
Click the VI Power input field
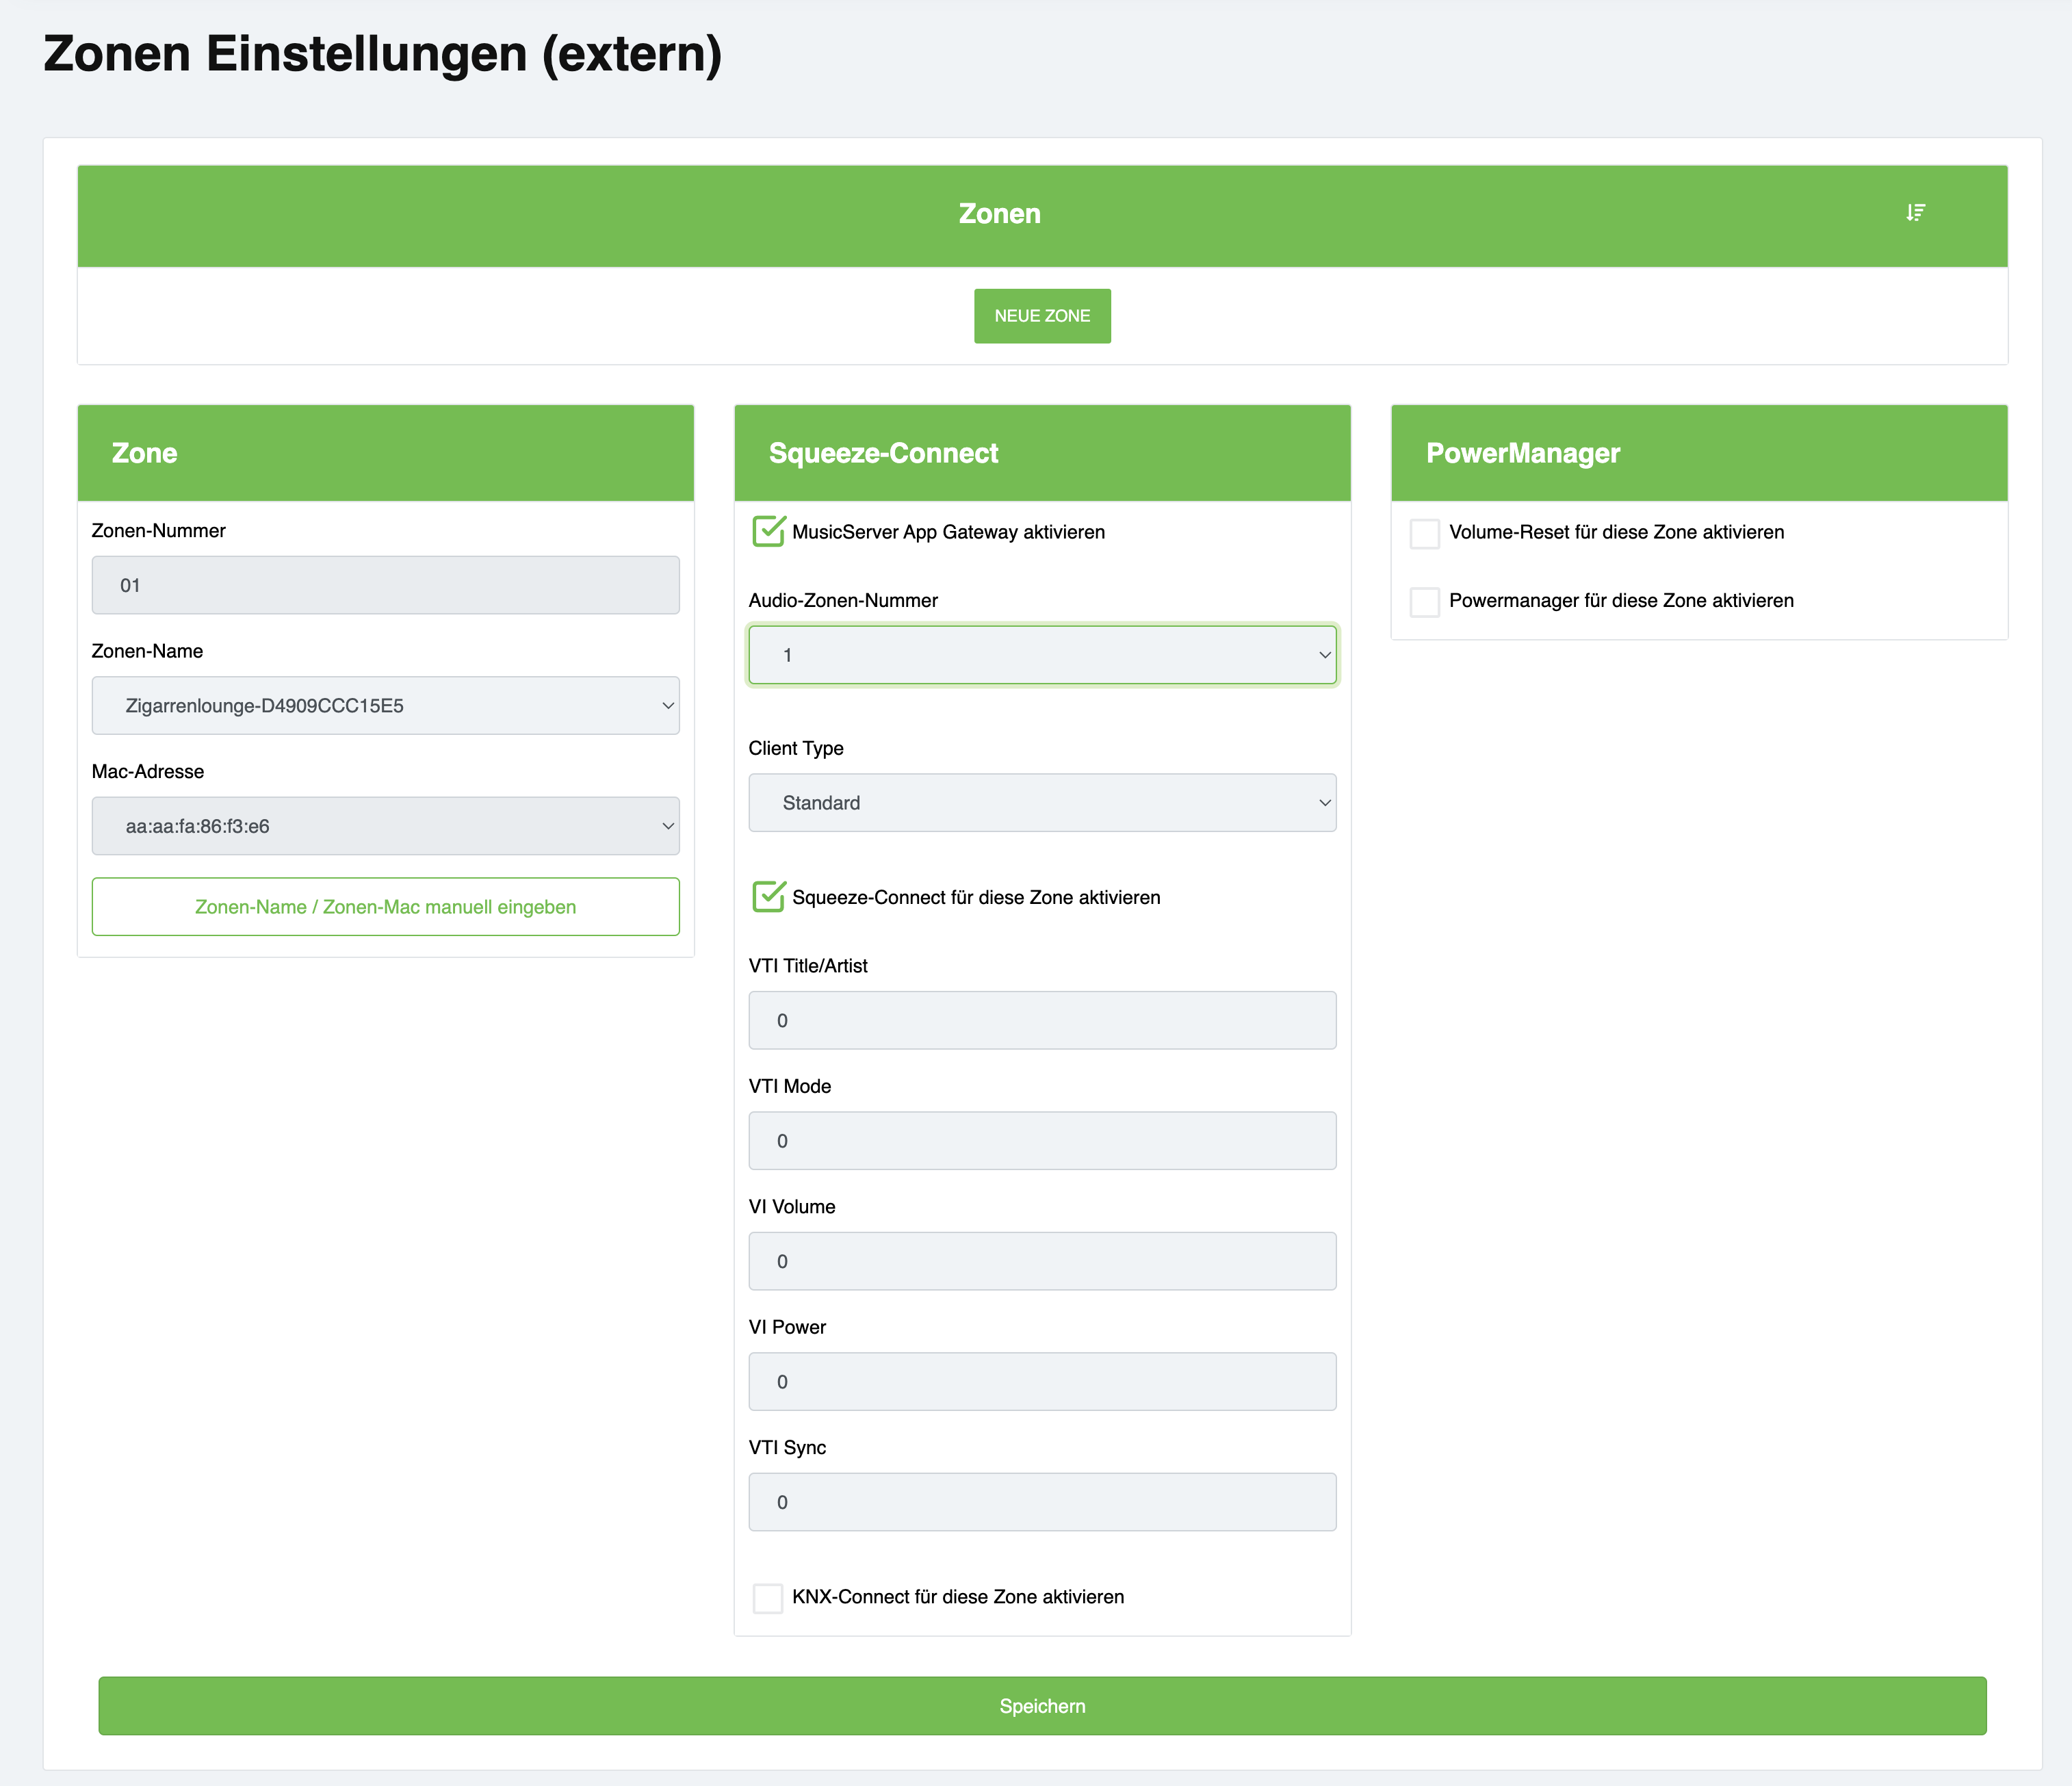coord(1041,1382)
